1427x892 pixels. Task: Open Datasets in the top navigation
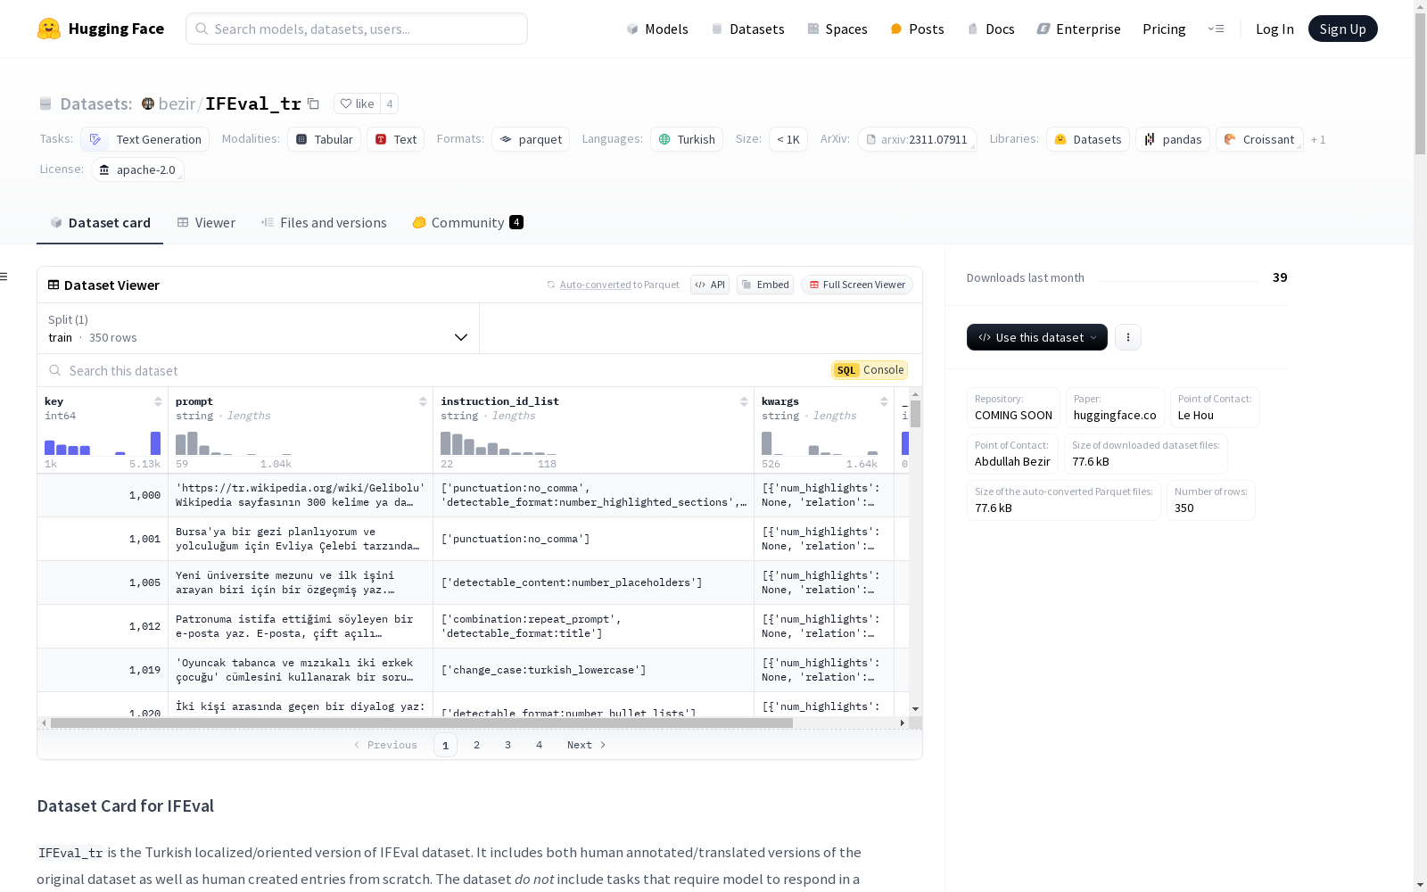[747, 29]
